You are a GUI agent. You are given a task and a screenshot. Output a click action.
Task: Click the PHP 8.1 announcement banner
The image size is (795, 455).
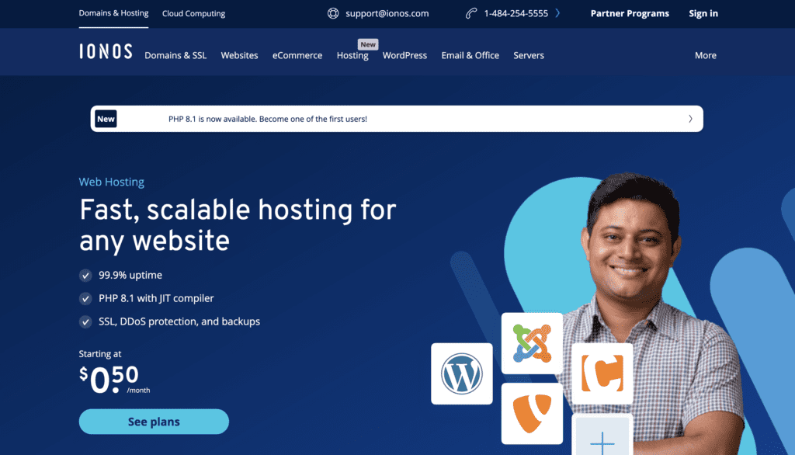pos(397,118)
